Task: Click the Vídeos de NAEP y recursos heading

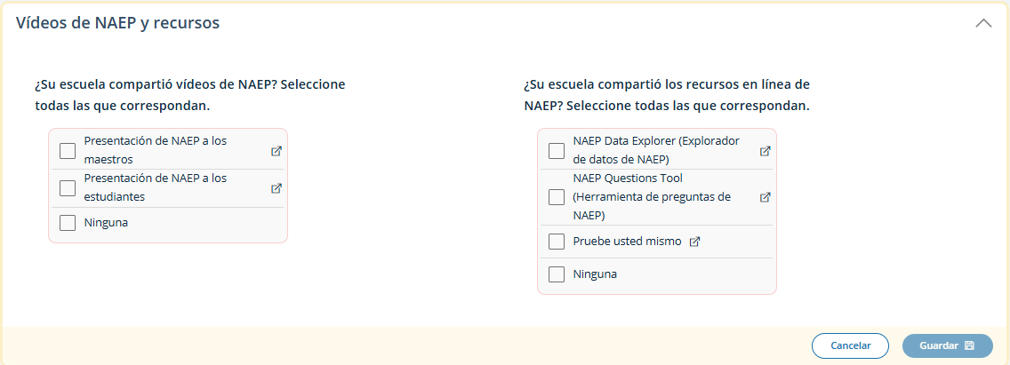Action: [x=117, y=23]
